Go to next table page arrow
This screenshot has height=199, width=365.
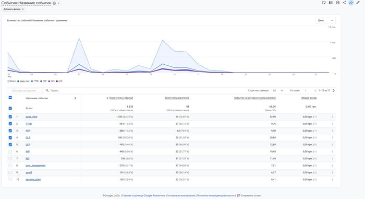pos(334,90)
